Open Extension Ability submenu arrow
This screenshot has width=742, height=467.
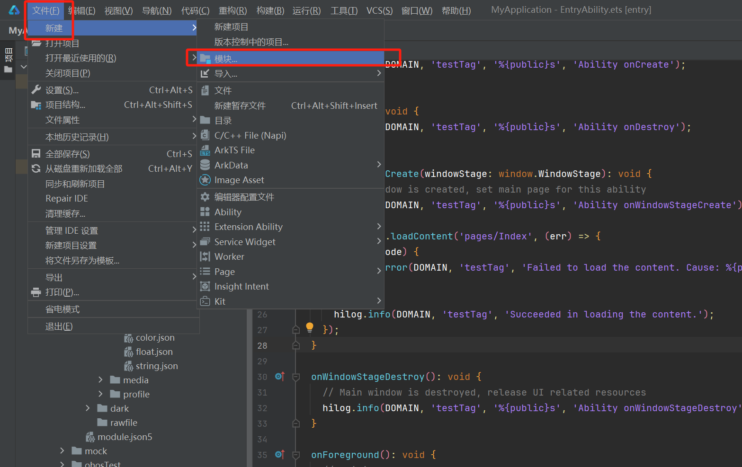point(379,227)
